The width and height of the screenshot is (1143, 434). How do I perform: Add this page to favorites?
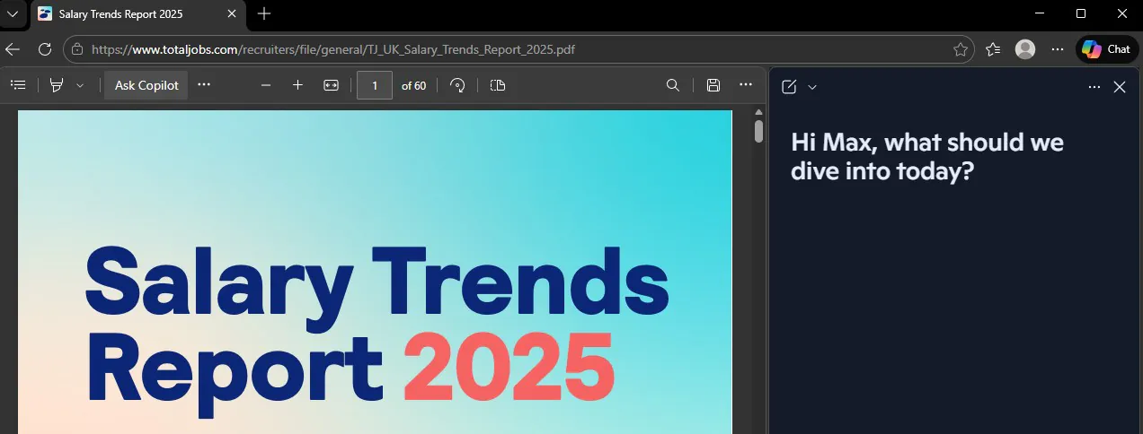tap(960, 49)
